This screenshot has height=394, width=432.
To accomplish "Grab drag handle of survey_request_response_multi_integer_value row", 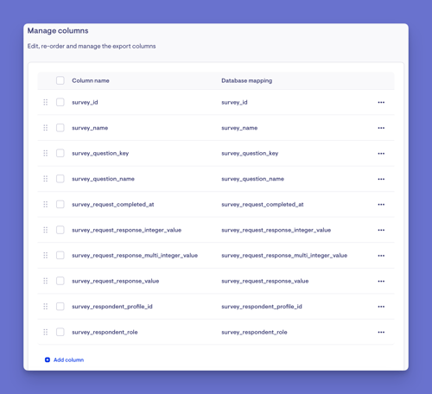I will [46, 255].
